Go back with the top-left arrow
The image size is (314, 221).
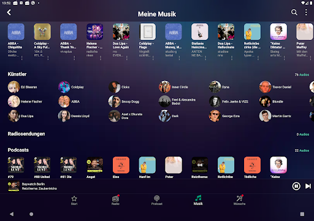9,12
